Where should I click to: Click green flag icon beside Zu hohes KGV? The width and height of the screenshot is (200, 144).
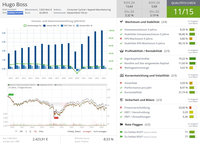coord(121,137)
